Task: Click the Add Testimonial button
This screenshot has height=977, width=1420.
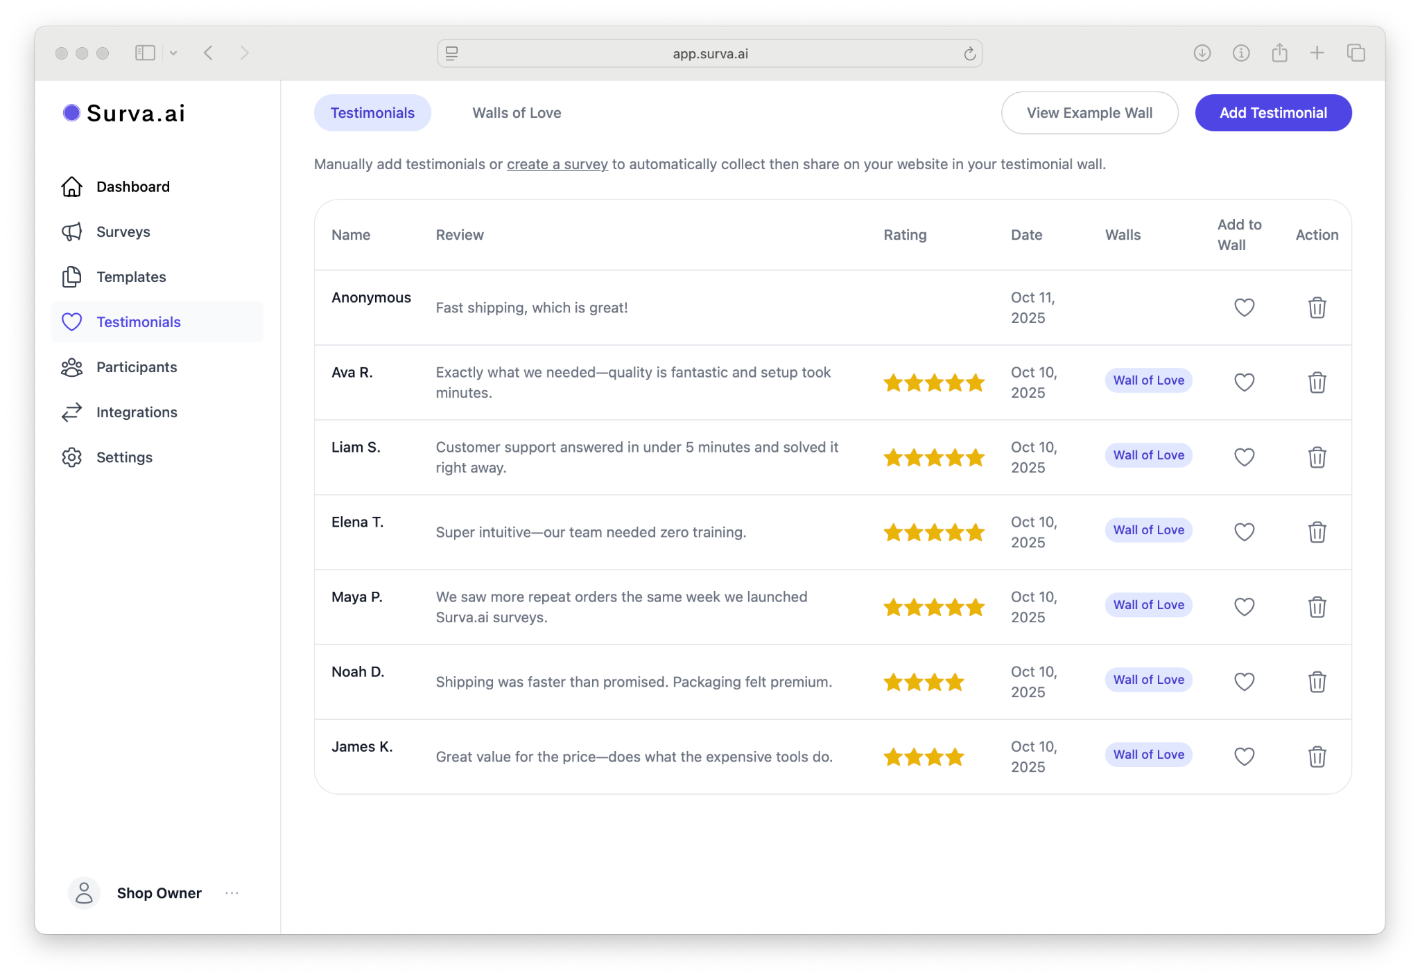Action: click(1273, 113)
